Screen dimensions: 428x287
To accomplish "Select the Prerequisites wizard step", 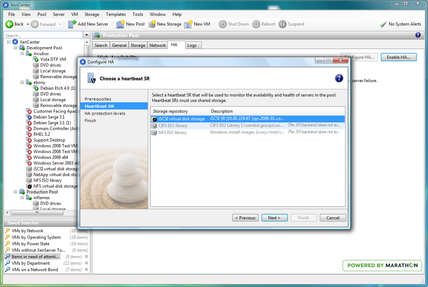I will 98,99.
